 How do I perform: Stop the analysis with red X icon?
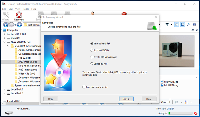[x=196, y=113]
